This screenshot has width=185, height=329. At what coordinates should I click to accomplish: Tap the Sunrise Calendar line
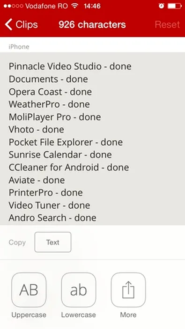pyautogui.click(x=60, y=155)
